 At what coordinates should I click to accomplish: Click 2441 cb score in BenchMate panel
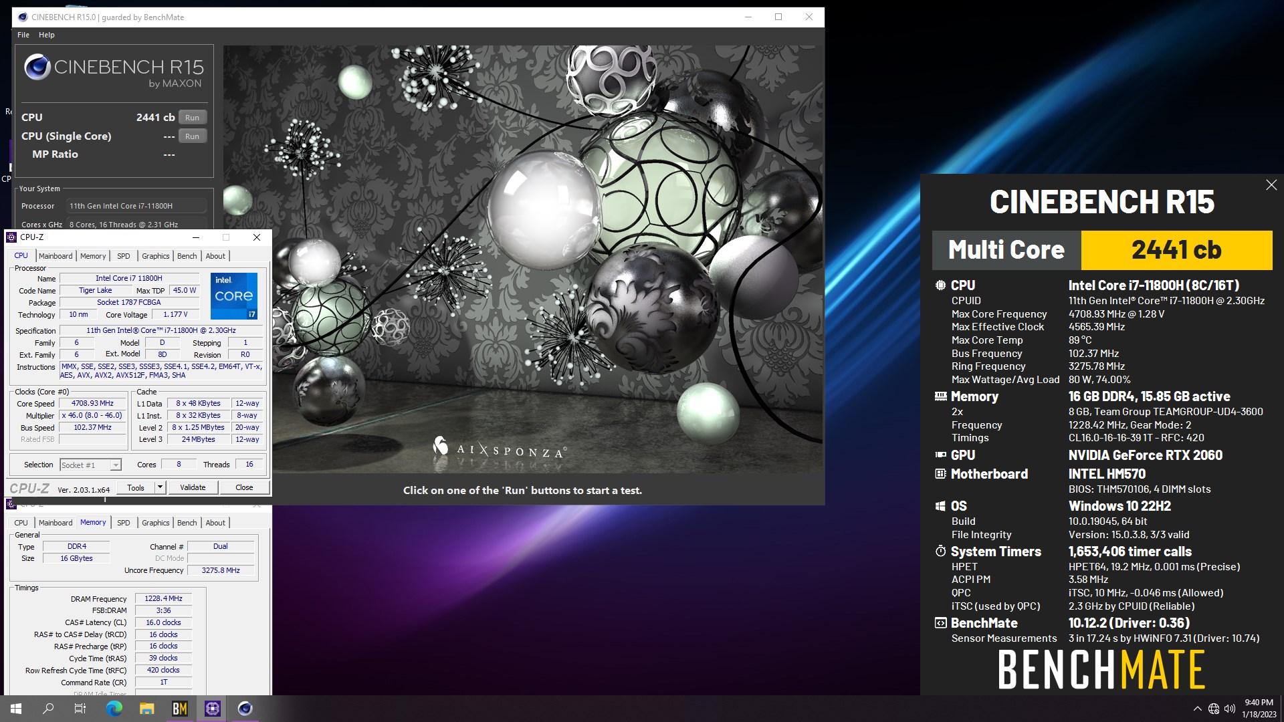tap(1176, 250)
